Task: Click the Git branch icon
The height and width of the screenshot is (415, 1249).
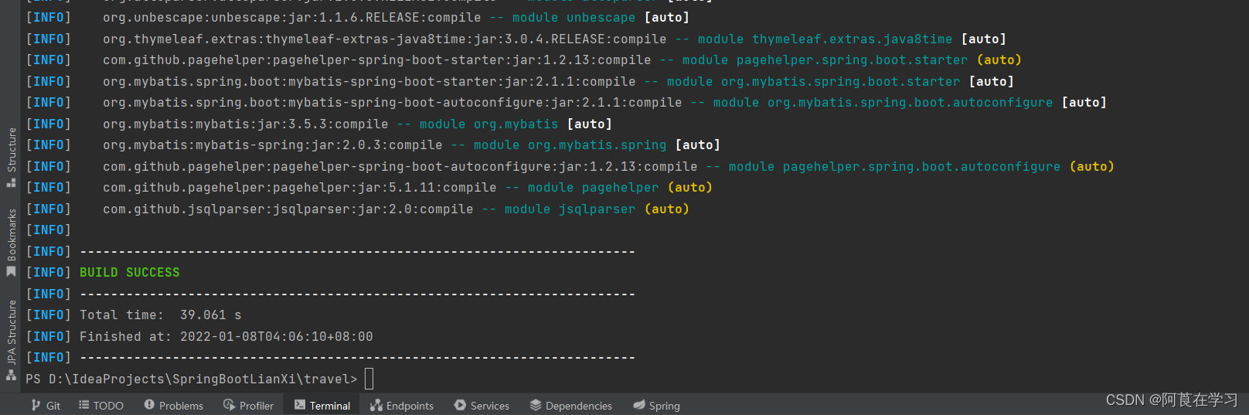Action: click(x=36, y=405)
